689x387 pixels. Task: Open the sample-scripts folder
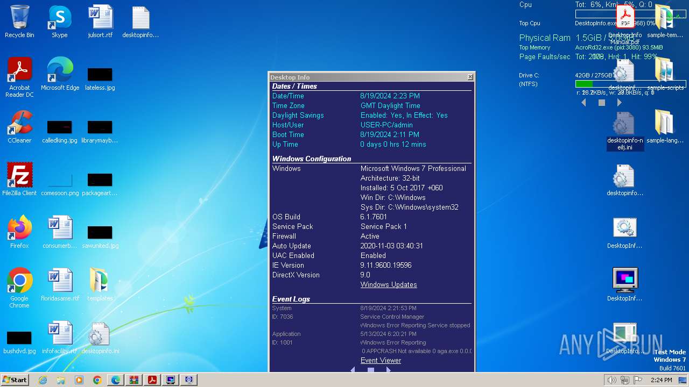[x=665, y=74]
